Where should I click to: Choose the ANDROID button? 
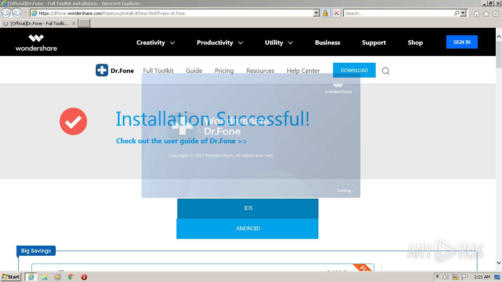point(247,228)
